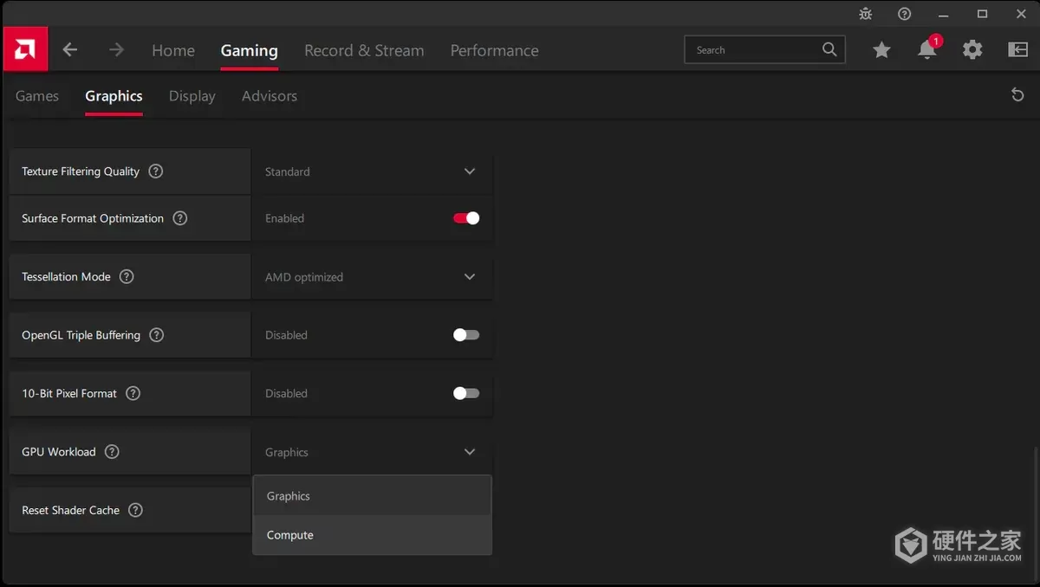Show help for Tessellation Mode
Image resolution: width=1040 pixels, height=587 pixels.
pyautogui.click(x=127, y=277)
